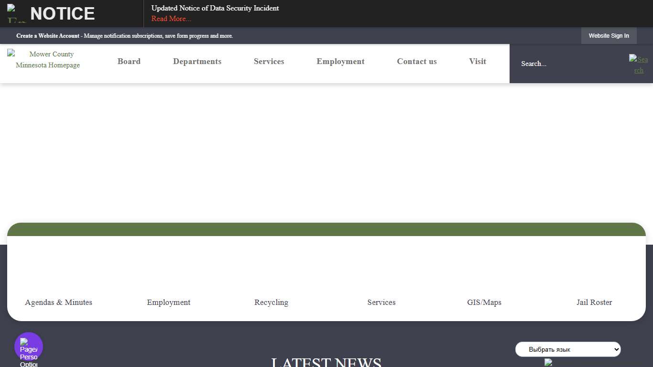Expand the Departments navigation menu
The image size is (653, 367).
(197, 61)
